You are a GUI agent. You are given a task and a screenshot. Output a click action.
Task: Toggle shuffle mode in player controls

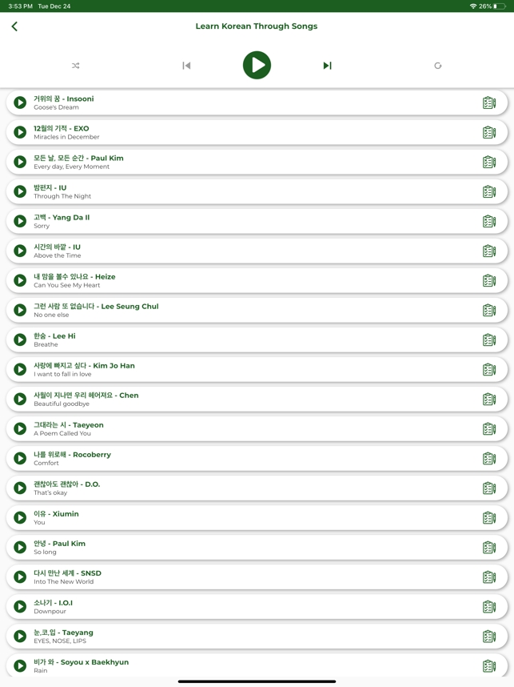75,66
